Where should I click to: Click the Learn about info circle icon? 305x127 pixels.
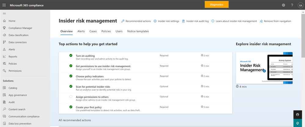(x=213, y=21)
